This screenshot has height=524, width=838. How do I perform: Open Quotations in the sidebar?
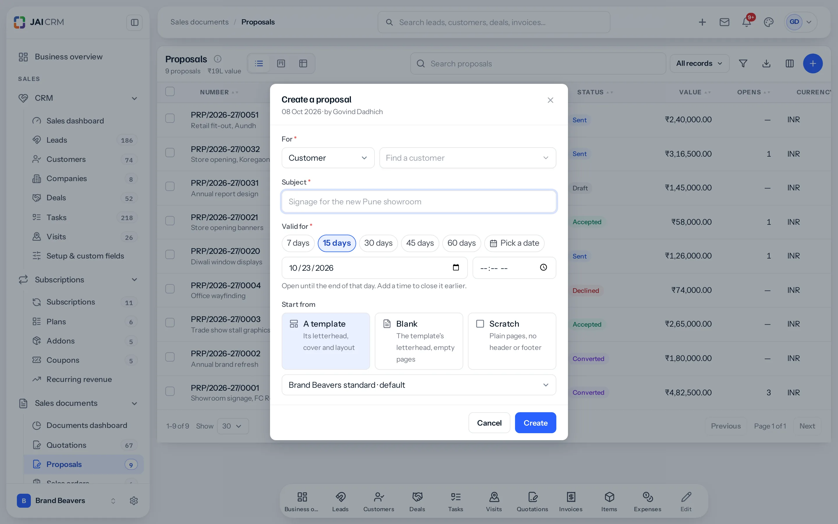point(84,445)
